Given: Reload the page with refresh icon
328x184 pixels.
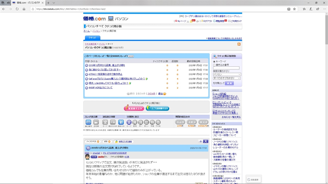Looking at the screenshot, I should [17, 9].
